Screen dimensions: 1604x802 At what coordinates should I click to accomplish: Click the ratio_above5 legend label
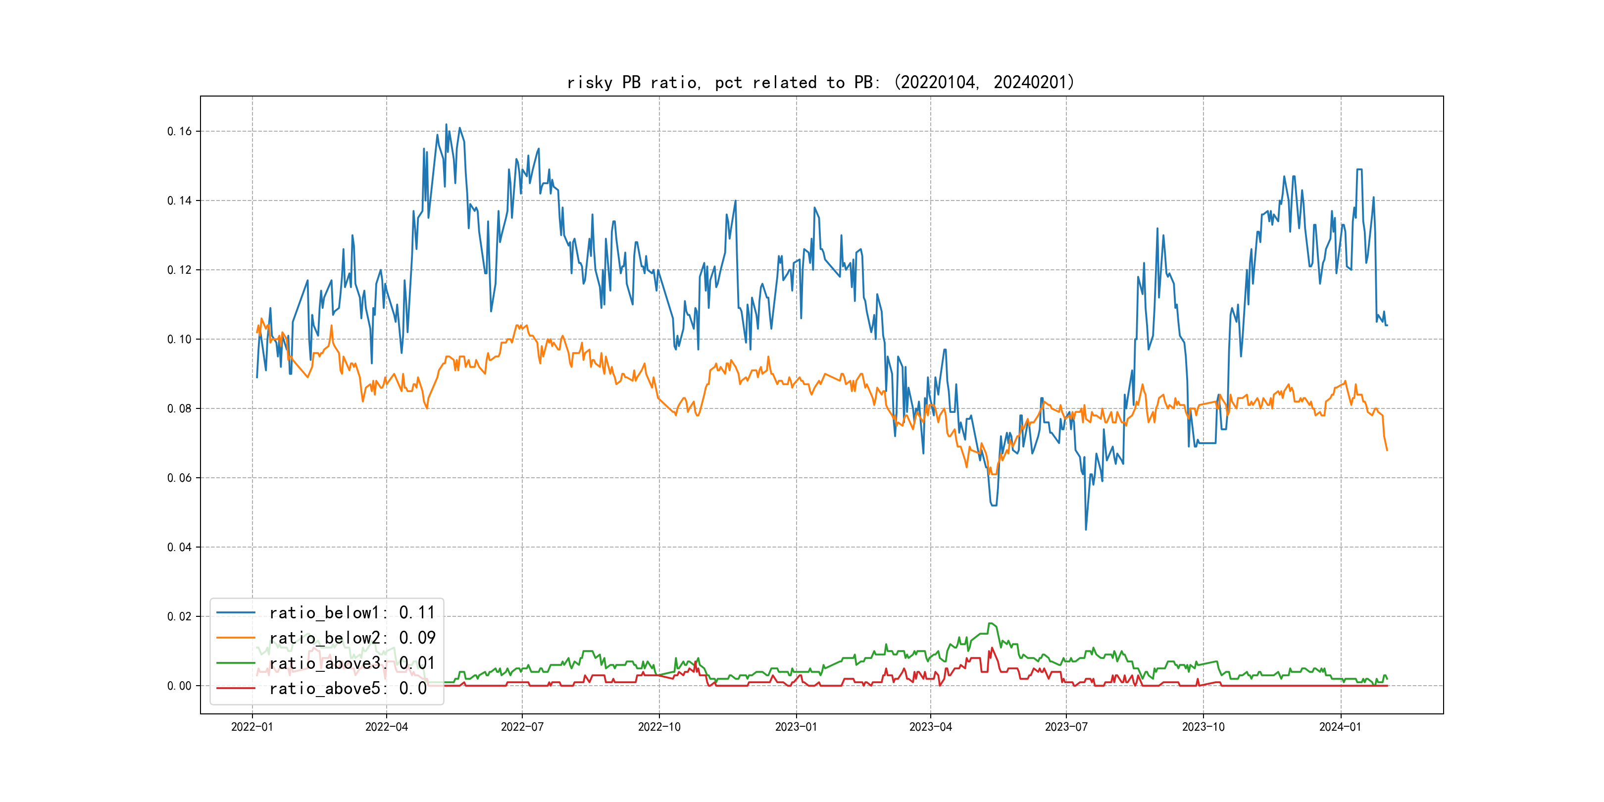pos(348,688)
